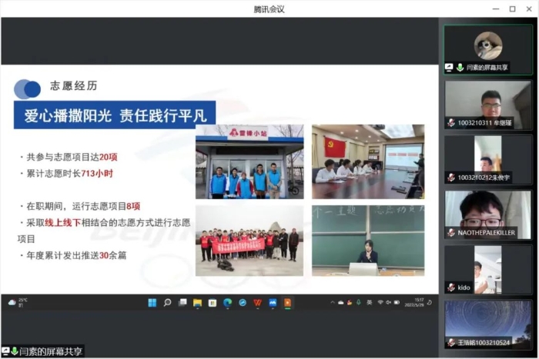539x359 pixels.
Task: Open the weather widget showing 25°C
Action: point(18,302)
